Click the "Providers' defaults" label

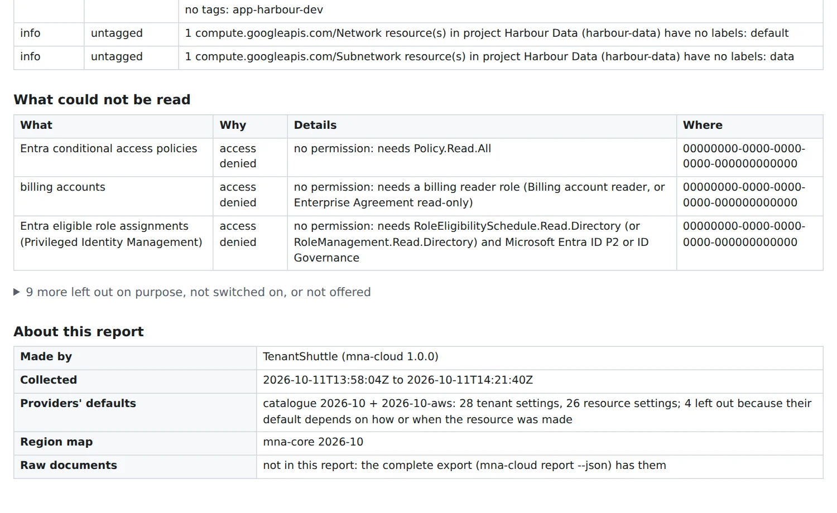(x=78, y=403)
